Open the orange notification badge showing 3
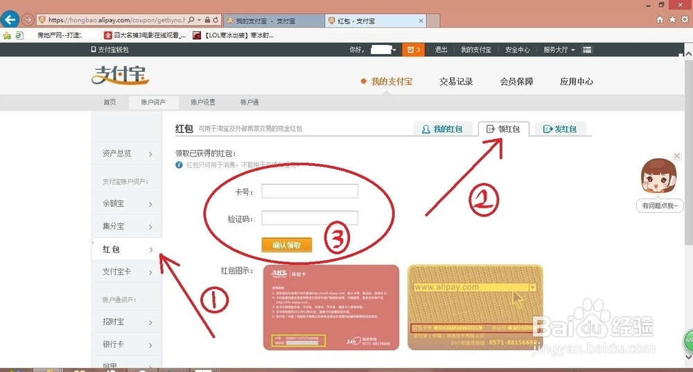Screen dimensions: 693x372 413,50
